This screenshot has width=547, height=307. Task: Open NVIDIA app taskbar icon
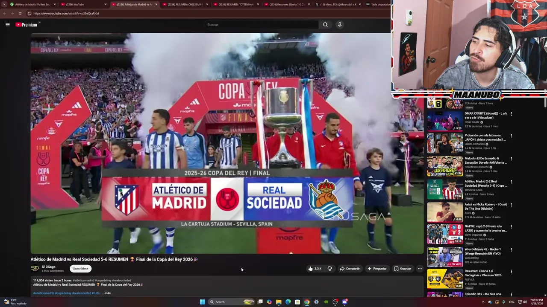point(326,302)
